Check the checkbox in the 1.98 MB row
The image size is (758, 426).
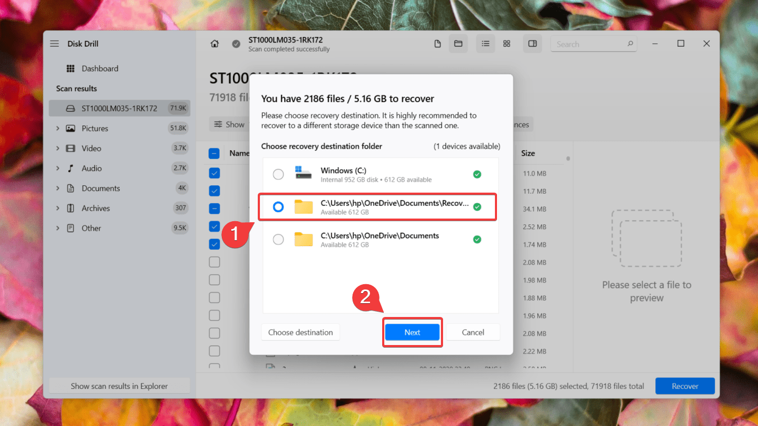[214, 280]
